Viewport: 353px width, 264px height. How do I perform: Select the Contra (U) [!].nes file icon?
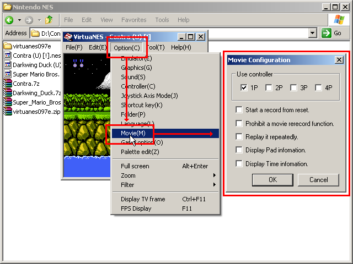coord(8,56)
